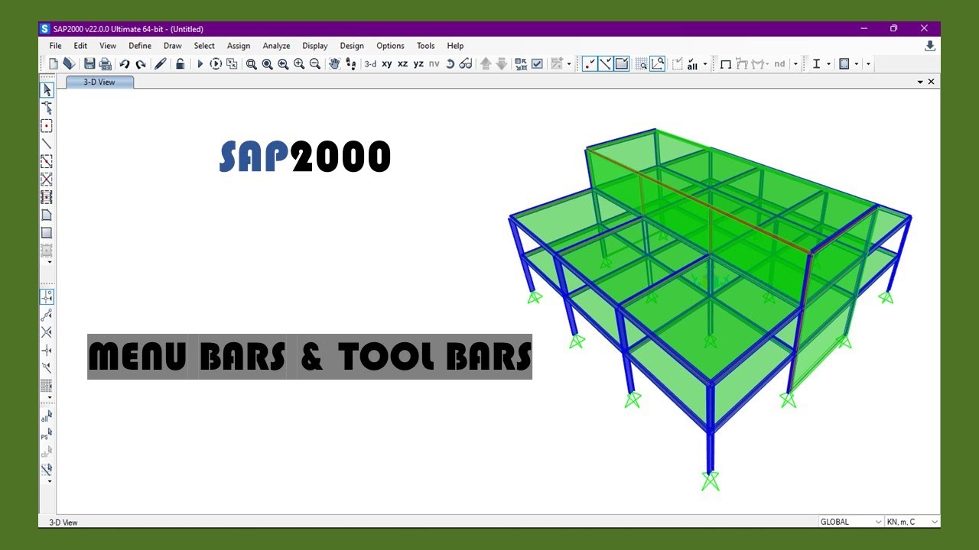This screenshot has width=979, height=550.
Task: Run analysis with the play arrow icon
Action: (200, 64)
